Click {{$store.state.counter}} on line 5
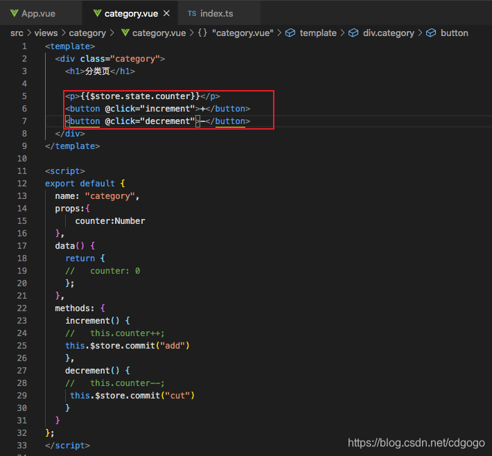Screen dimensions: 492x456 [140, 96]
